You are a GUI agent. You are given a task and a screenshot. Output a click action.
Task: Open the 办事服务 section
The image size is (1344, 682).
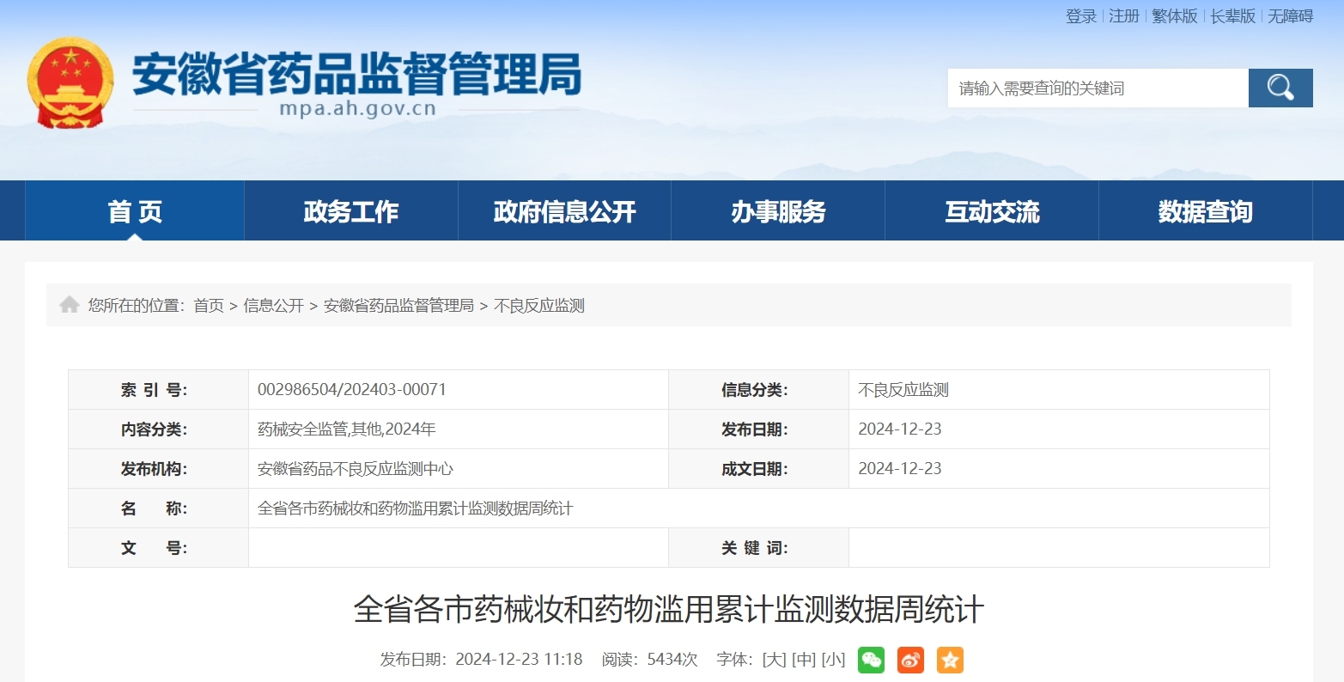pos(777,210)
